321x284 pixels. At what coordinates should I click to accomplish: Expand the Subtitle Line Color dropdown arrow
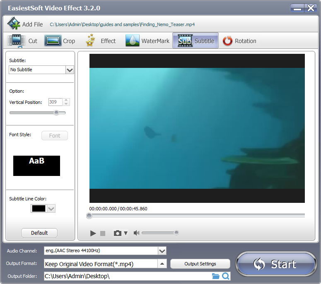click(x=51, y=209)
